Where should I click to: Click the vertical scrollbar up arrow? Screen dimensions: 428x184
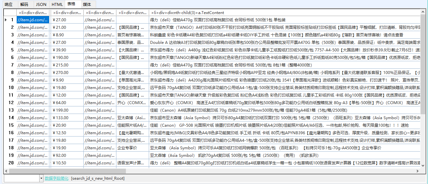pyautogui.click(x=422, y=12)
